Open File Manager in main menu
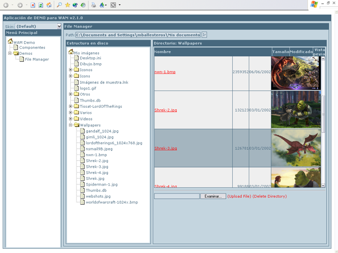Viewport: 338px width, 253px height. (x=37, y=59)
